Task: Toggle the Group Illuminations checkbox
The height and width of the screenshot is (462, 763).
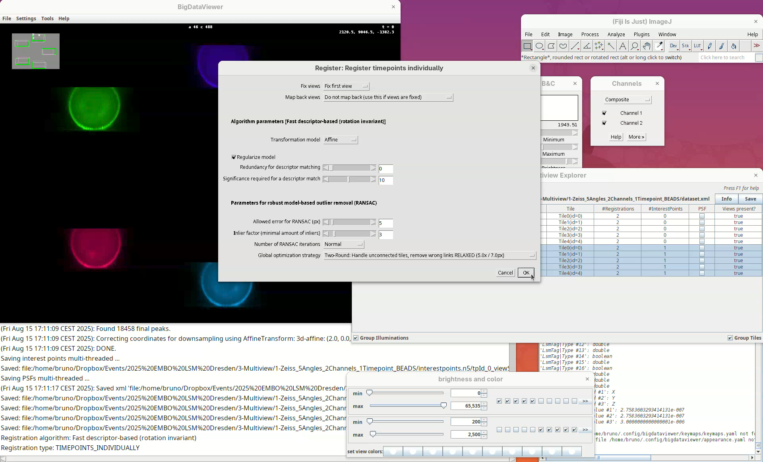Action: point(356,338)
